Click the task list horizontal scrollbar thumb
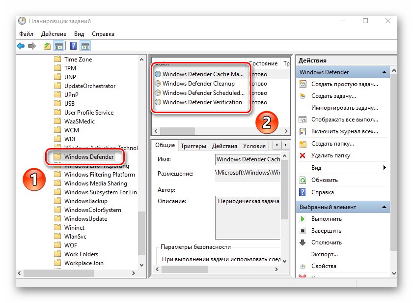Viewport: 413px width, 303px height. (177, 131)
